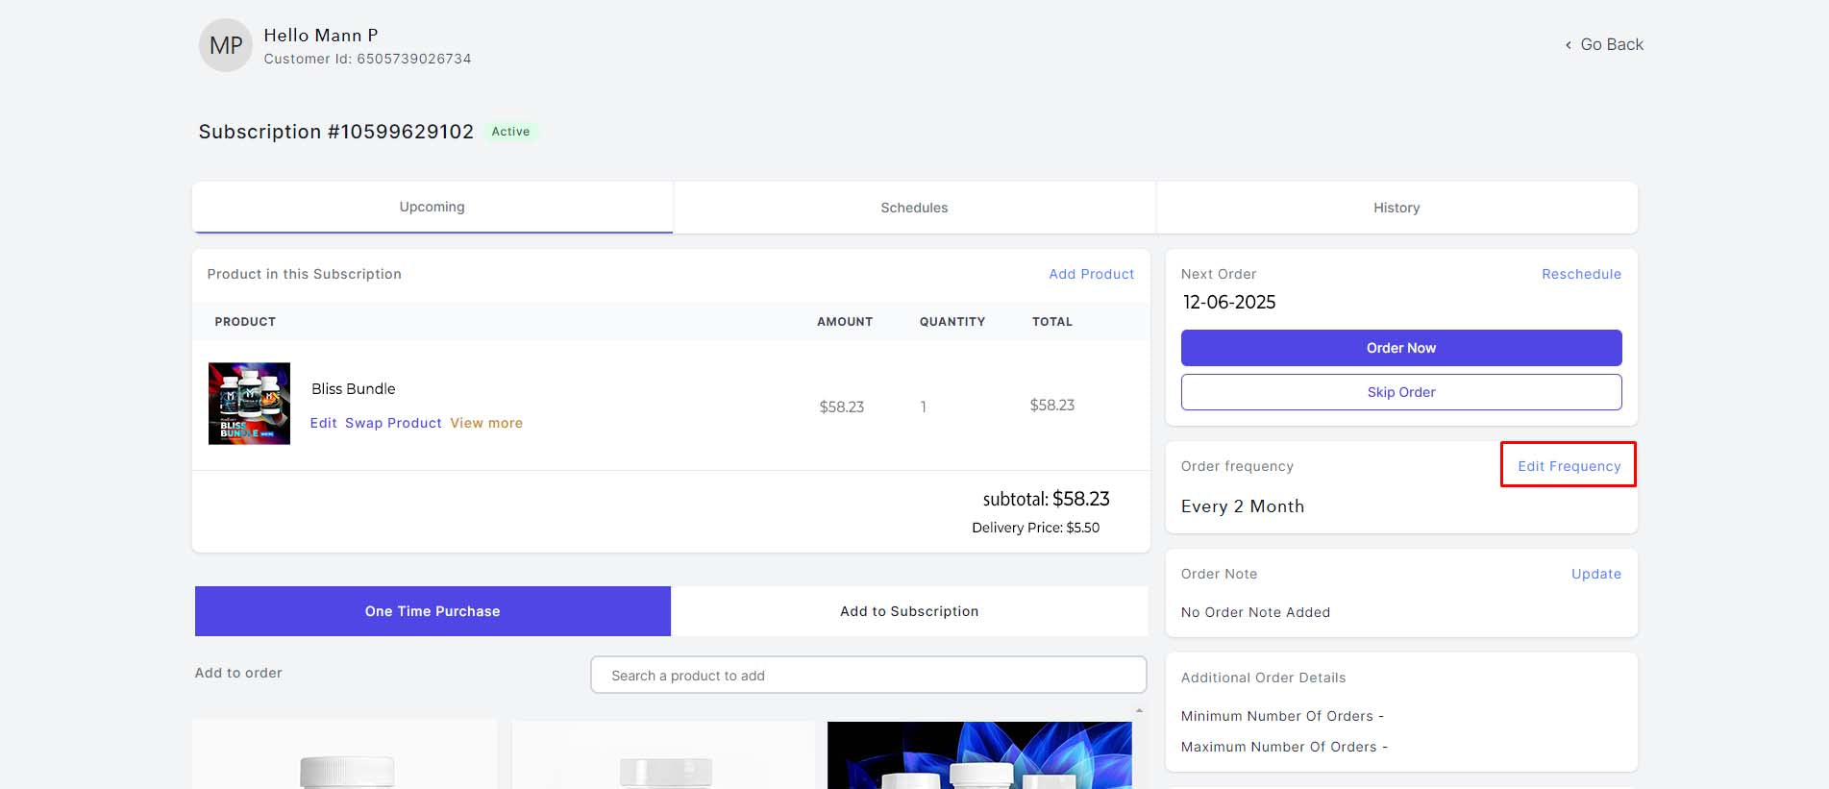Expand View more for Bliss Bundle
The height and width of the screenshot is (789, 1829).
click(486, 423)
